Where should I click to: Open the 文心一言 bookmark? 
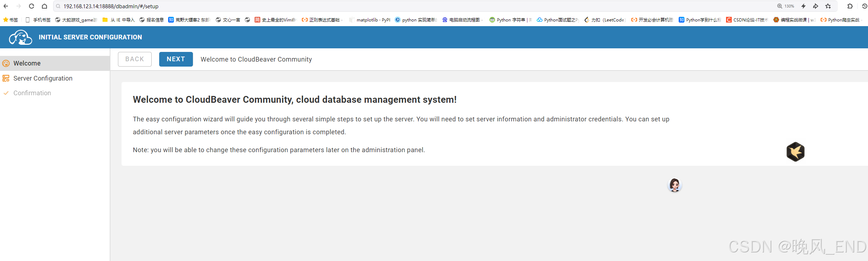[228, 20]
